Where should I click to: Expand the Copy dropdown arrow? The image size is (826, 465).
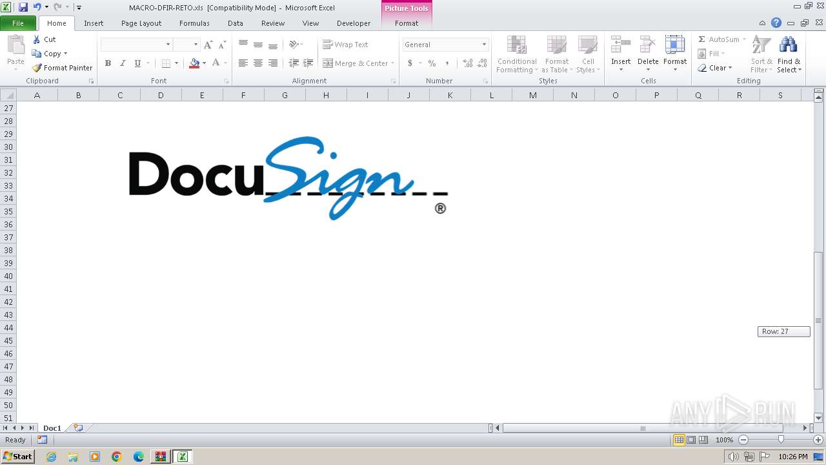(65, 54)
